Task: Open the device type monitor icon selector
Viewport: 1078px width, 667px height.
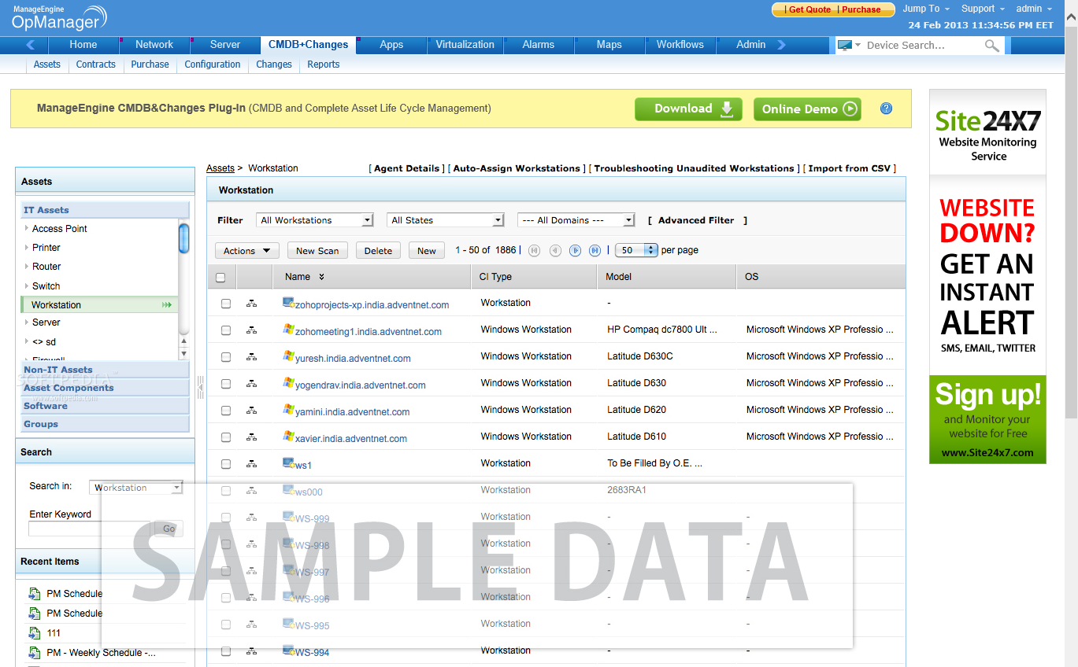Action: click(x=849, y=46)
